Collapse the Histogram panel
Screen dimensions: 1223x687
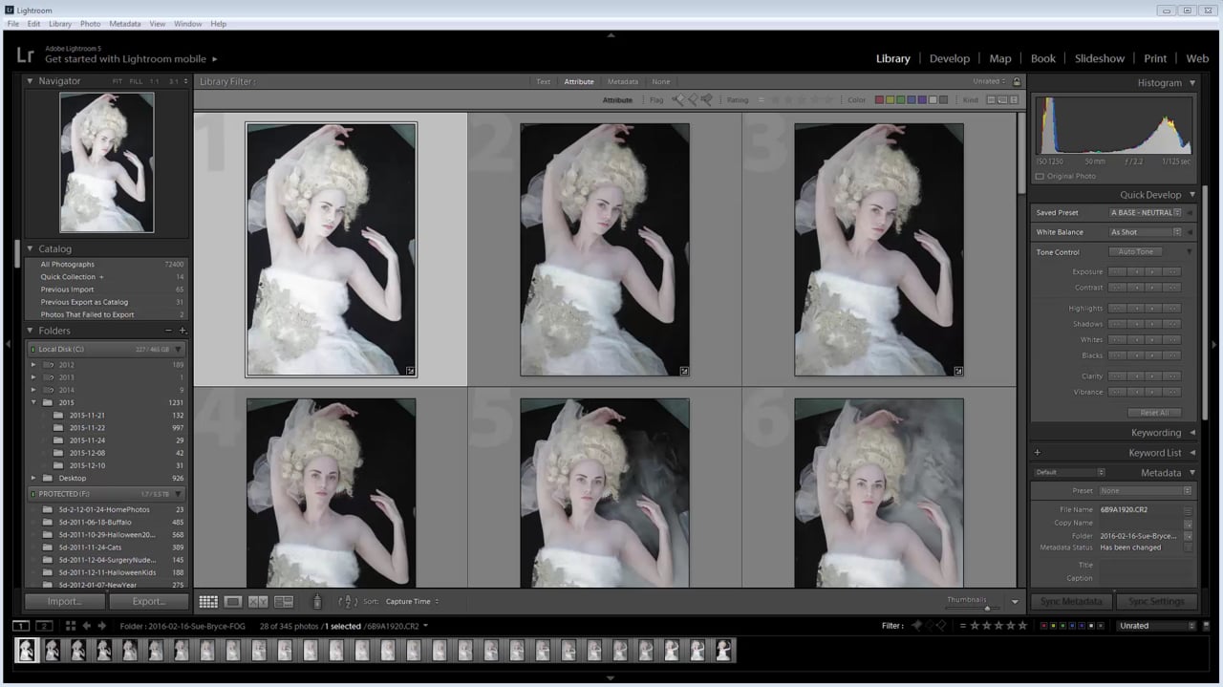pos(1191,83)
